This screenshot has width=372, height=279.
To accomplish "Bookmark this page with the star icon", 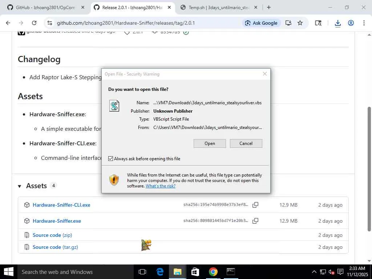I will click(x=300, y=23).
